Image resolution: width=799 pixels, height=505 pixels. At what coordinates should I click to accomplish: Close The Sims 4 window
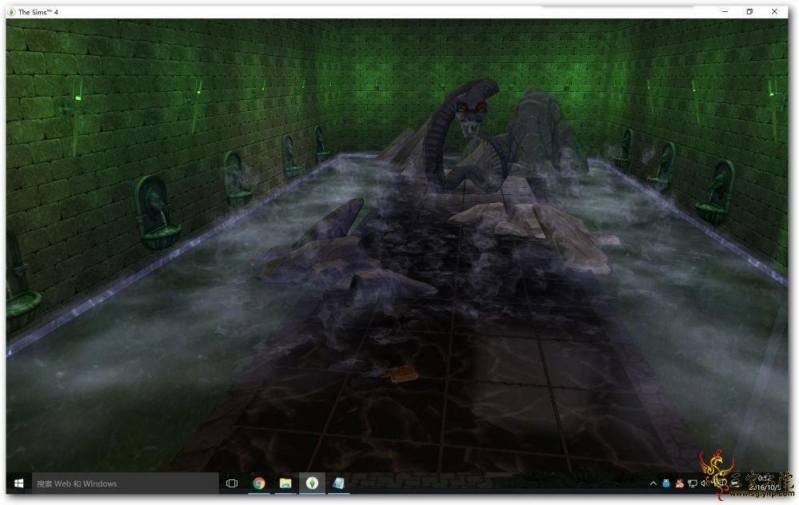(x=774, y=11)
